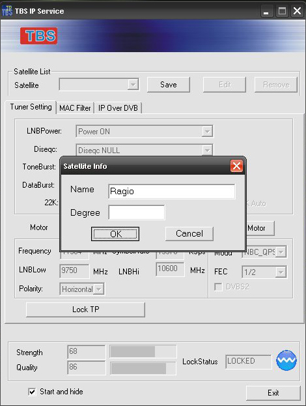Click the Degree input field
306x406 pixels.
pos(137,212)
